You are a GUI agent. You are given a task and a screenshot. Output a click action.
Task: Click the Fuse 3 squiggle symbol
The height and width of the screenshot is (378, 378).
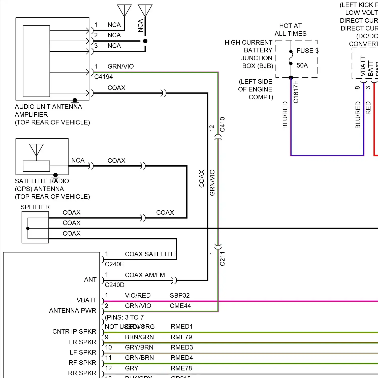291,57
